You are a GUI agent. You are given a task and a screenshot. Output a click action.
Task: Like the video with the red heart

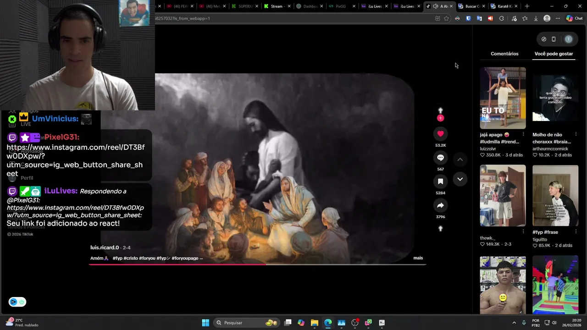click(440, 134)
